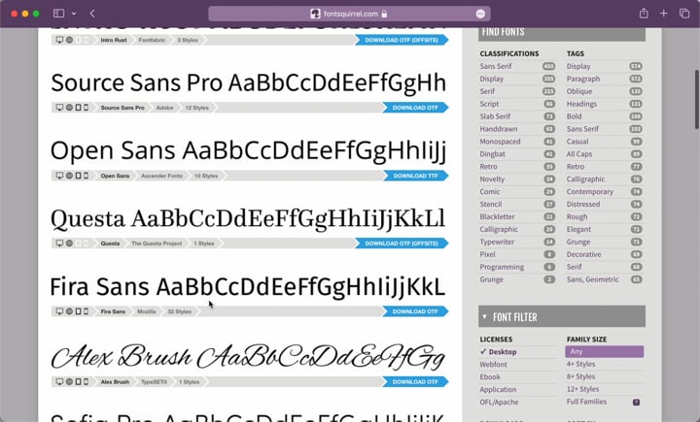Click ebook license icon for Fira Sans
This screenshot has width=700, height=422.
(x=78, y=311)
